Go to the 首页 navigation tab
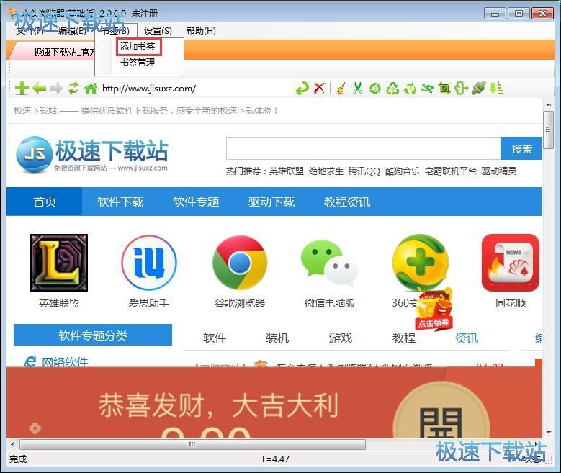Viewport: 561px width, 473px height. pos(45,202)
